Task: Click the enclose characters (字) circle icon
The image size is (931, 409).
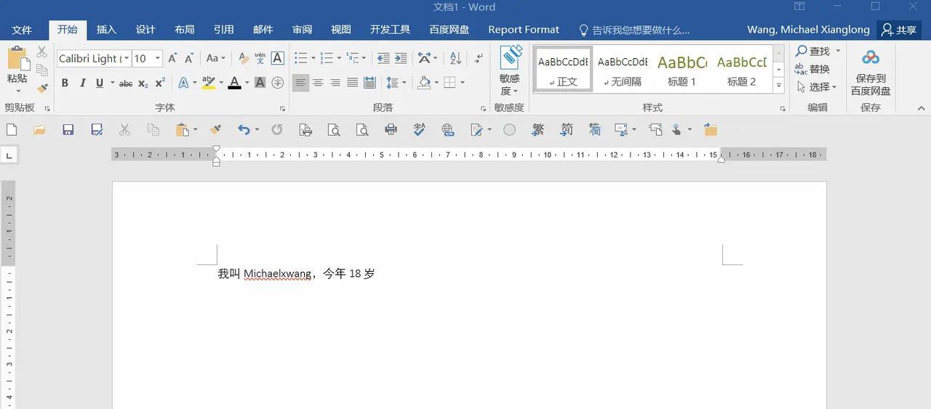Action: (277, 83)
